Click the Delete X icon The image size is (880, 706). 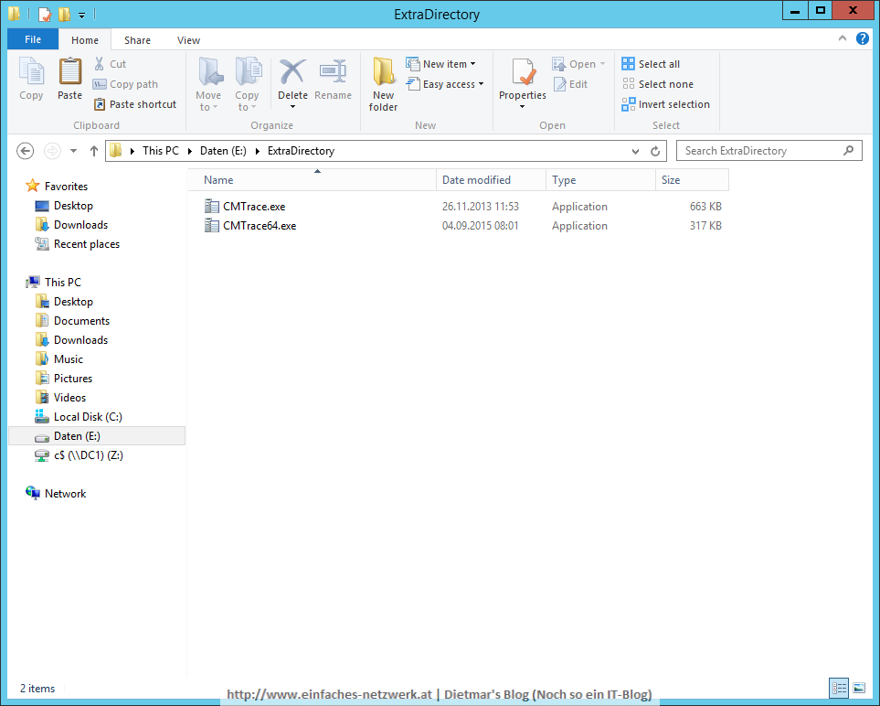[x=292, y=72]
